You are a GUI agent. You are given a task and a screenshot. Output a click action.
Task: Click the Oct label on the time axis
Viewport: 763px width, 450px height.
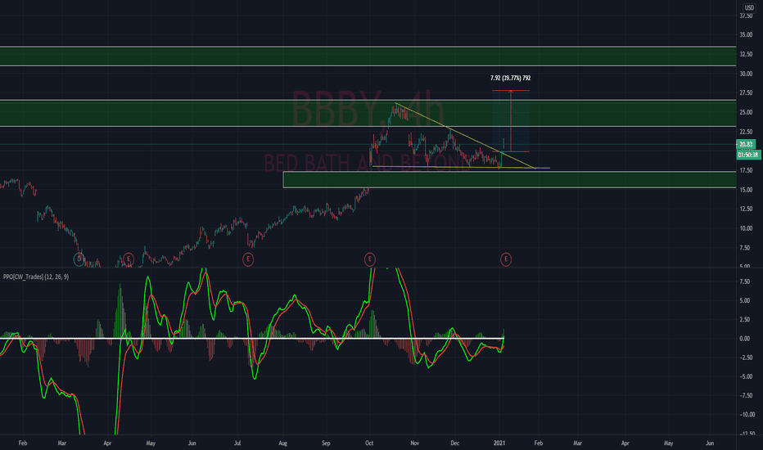pos(369,443)
